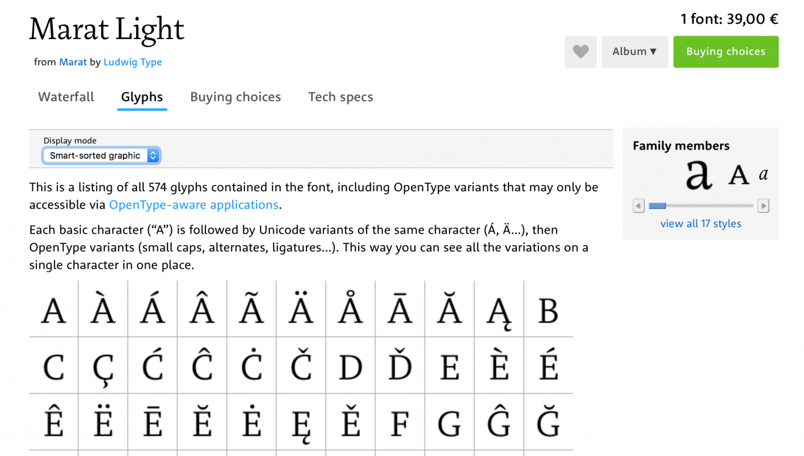Image resolution: width=804 pixels, height=456 pixels.
Task: Click the green Buying choices button
Action: (x=726, y=52)
